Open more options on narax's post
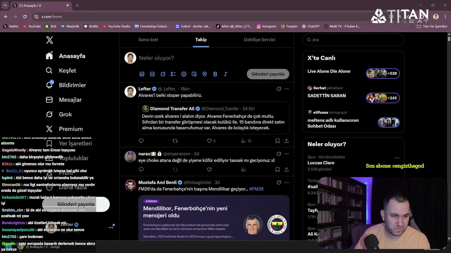451x253 pixels. 286,154
